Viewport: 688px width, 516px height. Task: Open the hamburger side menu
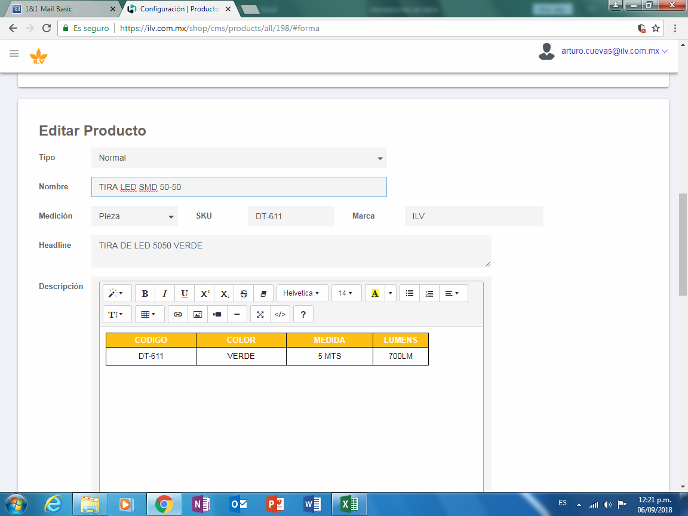pos(14,54)
